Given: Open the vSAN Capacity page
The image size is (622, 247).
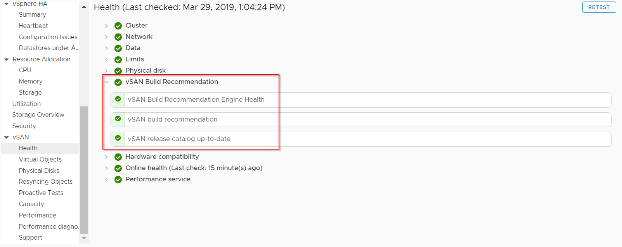Looking at the screenshot, I should coord(31,204).
